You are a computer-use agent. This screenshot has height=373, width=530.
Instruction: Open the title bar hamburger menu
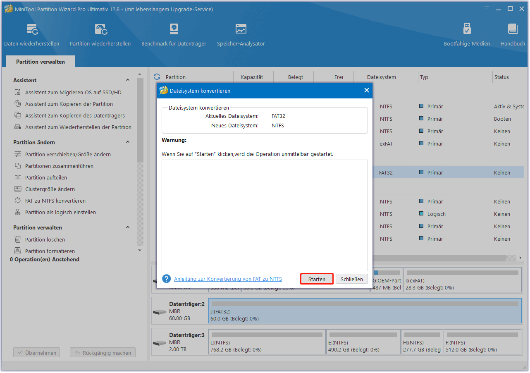coord(488,9)
